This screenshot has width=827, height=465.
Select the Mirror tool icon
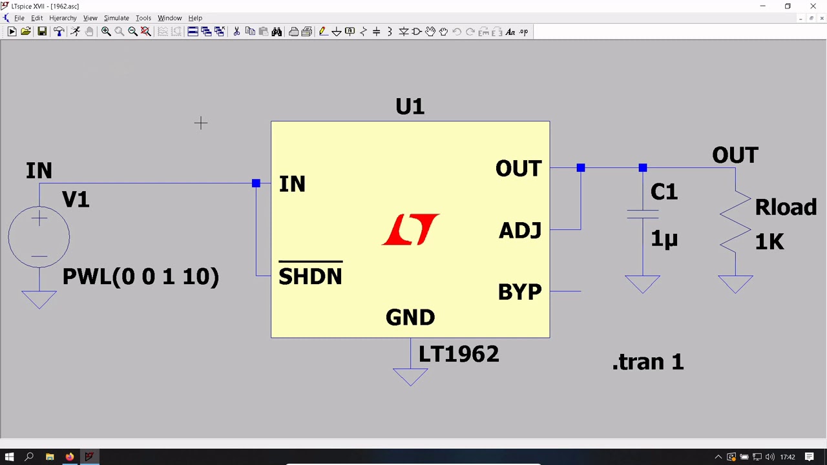[x=497, y=32]
